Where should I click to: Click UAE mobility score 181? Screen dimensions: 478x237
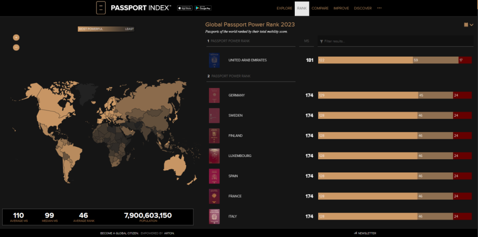click(x=309, y=60)
